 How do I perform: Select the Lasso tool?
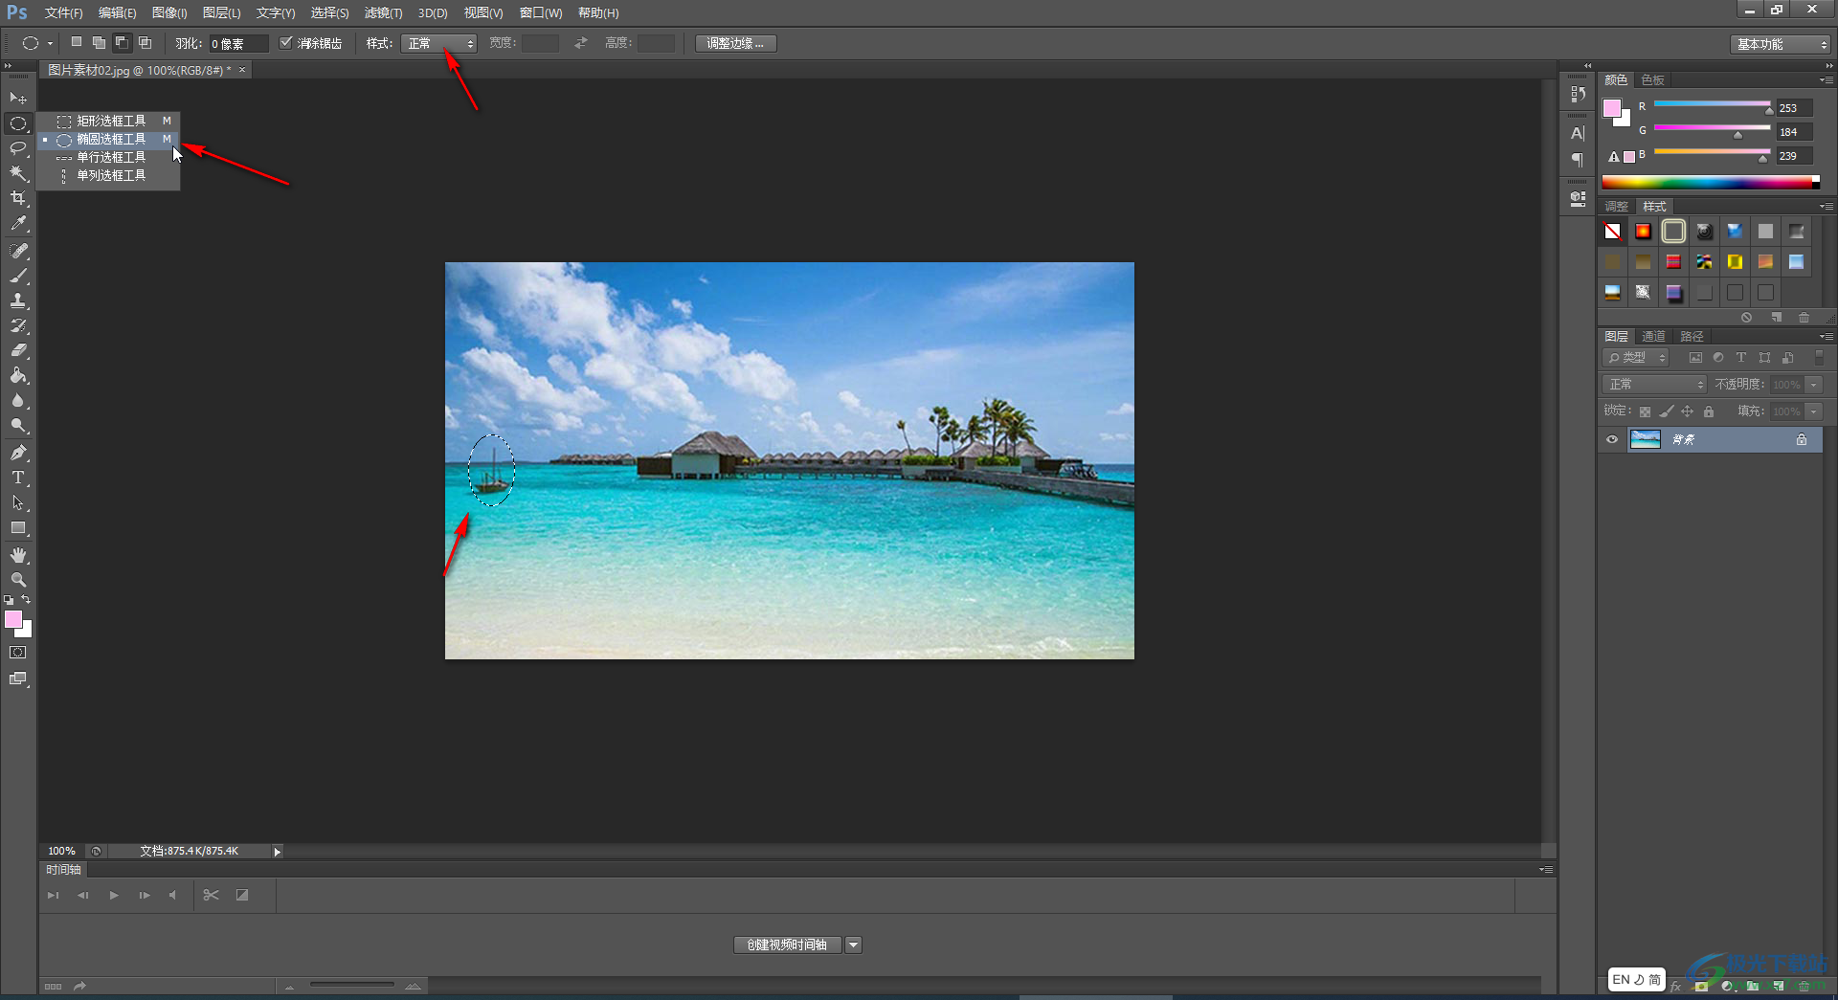pos(18,148)
